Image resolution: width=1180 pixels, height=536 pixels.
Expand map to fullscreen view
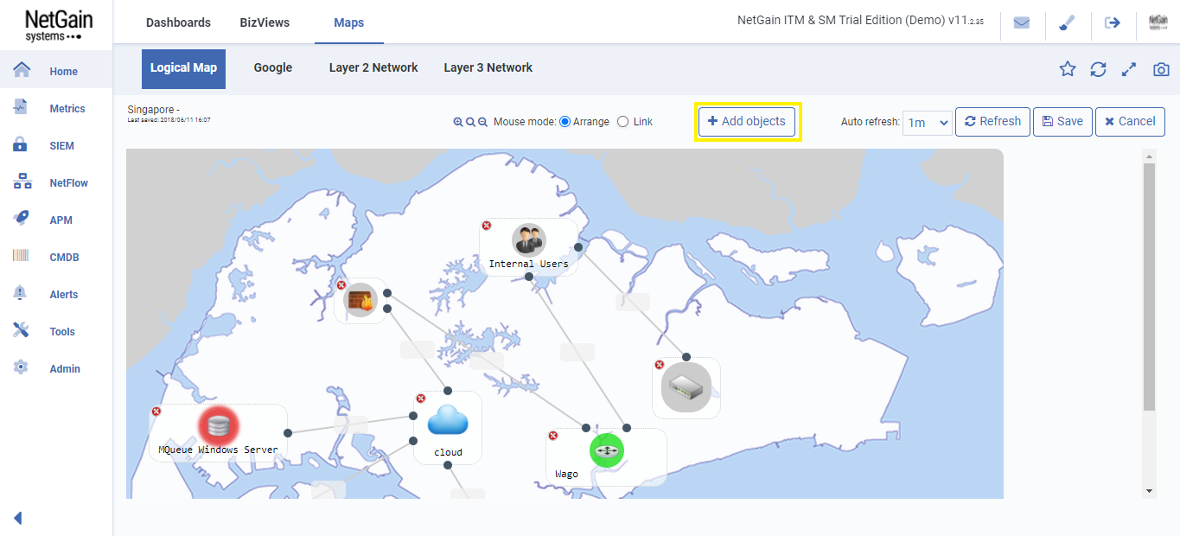tap(1128, 69)
